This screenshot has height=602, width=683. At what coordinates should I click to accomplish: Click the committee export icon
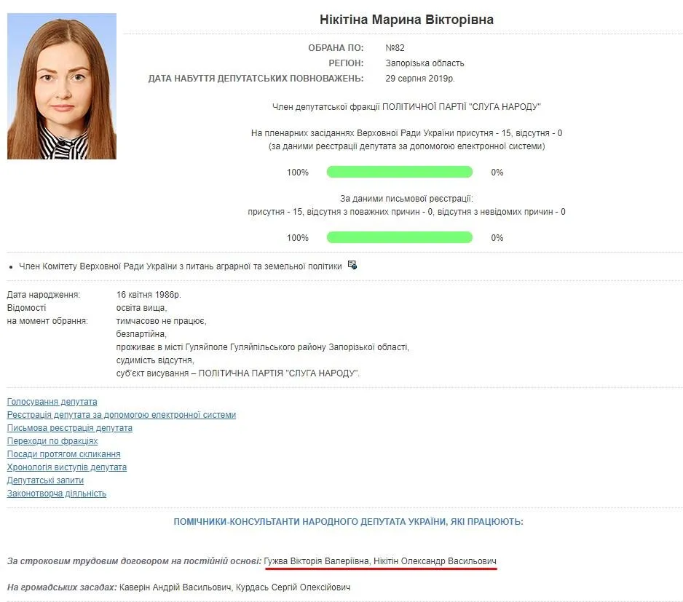pos(352,266)
